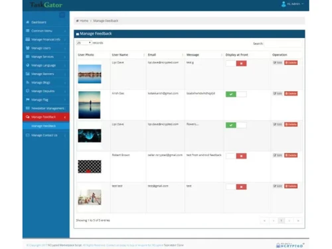Sort table by Message column
The image size is (332, 249).
point(204,54)
